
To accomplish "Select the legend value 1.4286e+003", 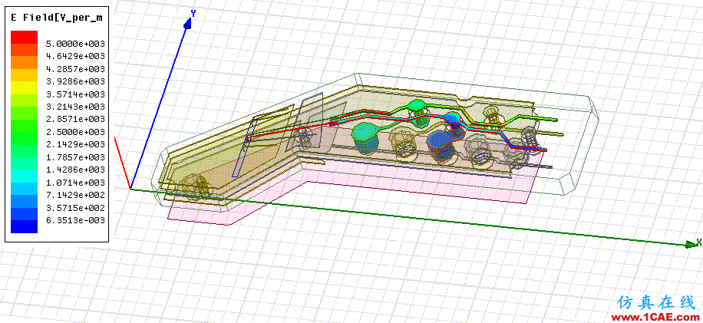I will [x=75, y=170].
